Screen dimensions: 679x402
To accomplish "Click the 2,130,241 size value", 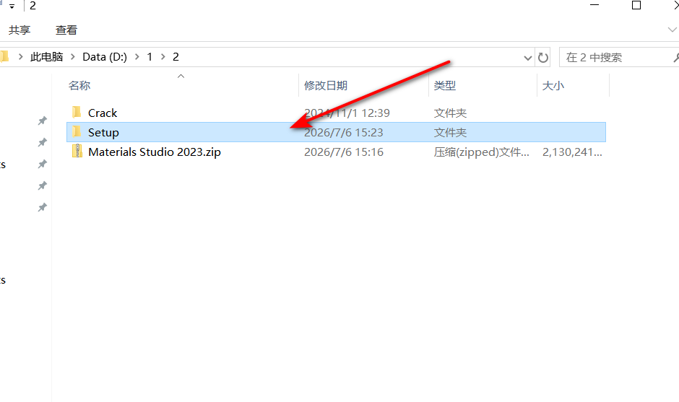I will pyautogui.click(x=572, y=152).
